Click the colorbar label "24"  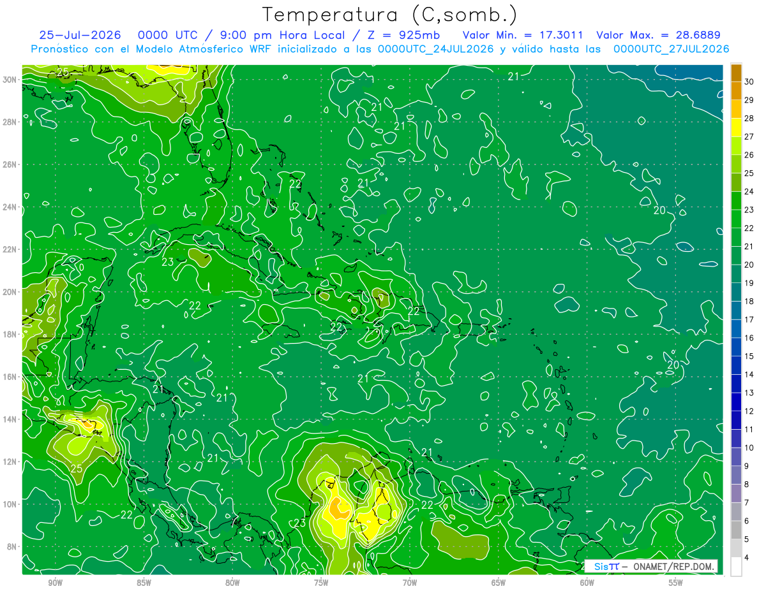click(x=749, y=191)
